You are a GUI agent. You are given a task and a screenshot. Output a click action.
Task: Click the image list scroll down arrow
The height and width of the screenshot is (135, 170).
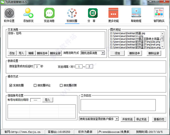162,47
